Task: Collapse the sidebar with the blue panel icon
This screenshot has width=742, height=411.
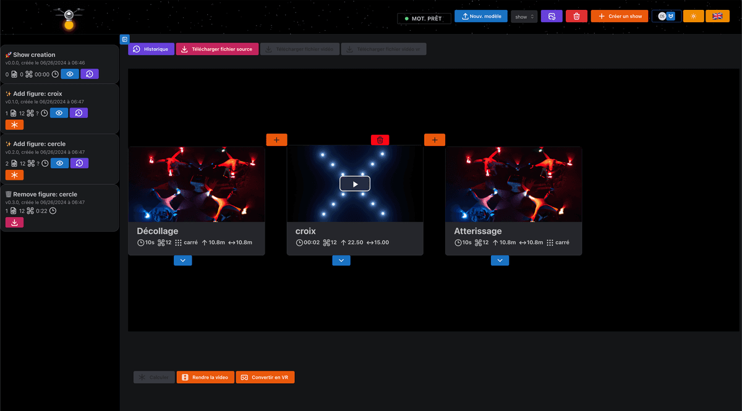Action: pyautogui.click(x=124, y=40)
